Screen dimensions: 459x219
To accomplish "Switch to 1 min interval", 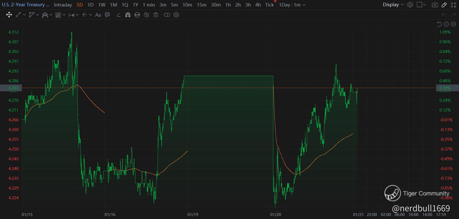I will point(149,5).
